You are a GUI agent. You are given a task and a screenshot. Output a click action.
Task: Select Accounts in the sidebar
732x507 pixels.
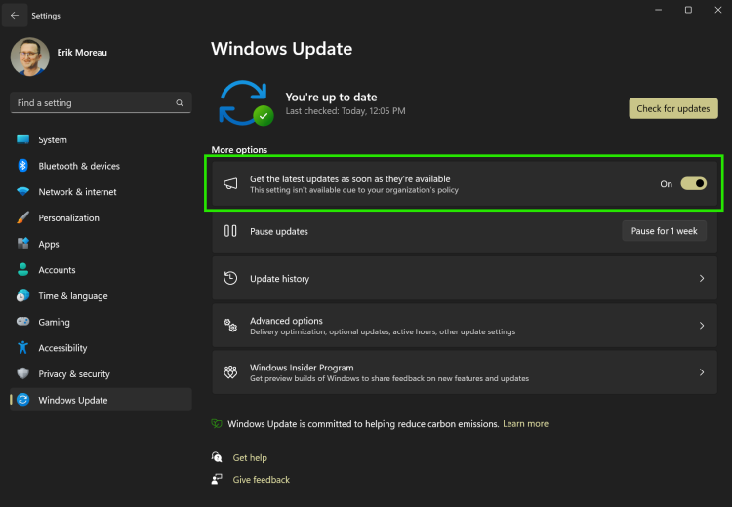pyautogui.click(x=57, y=270)
